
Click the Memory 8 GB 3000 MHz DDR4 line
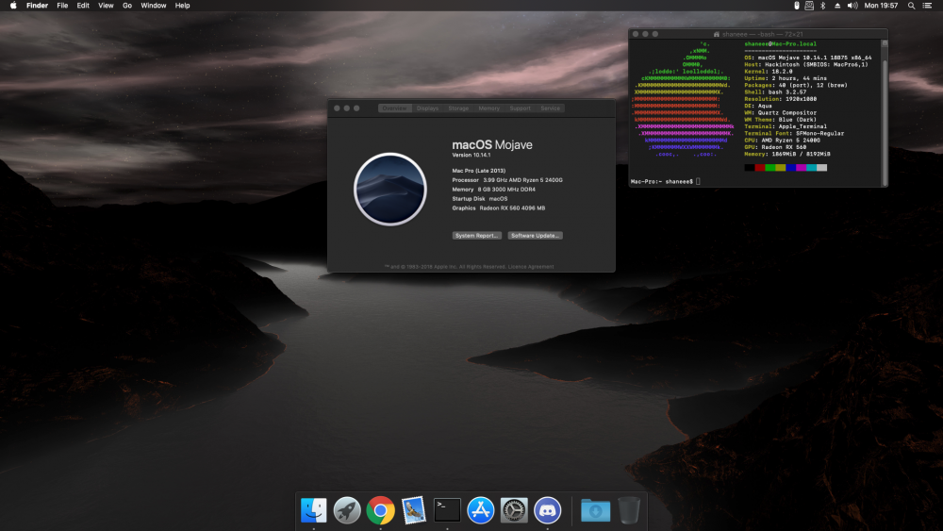pyautogui.click(x=494, y=190)
